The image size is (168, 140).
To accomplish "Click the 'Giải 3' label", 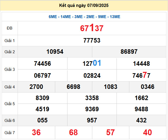I will (x=10, y=69).
